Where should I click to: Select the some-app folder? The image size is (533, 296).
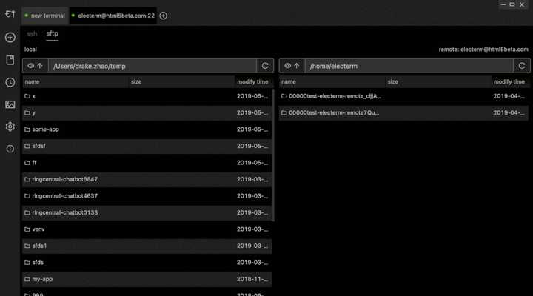[147, 129]
